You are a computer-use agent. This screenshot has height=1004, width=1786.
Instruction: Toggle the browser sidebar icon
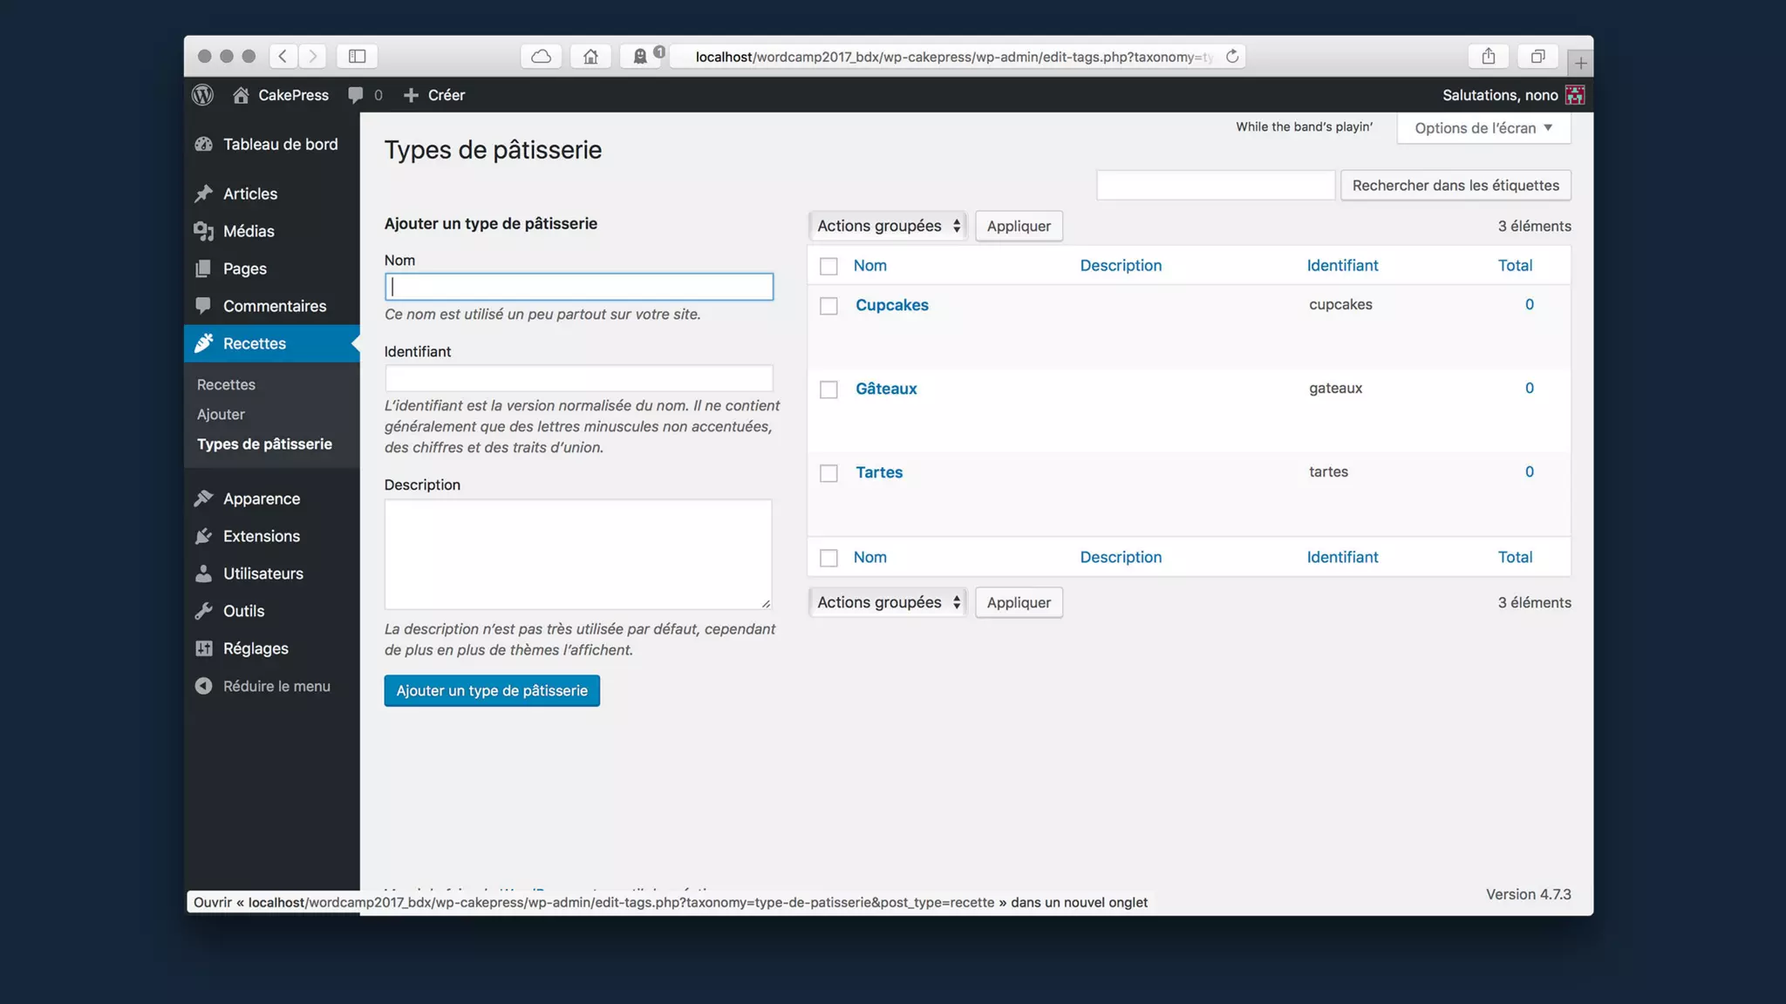[357, 57]
